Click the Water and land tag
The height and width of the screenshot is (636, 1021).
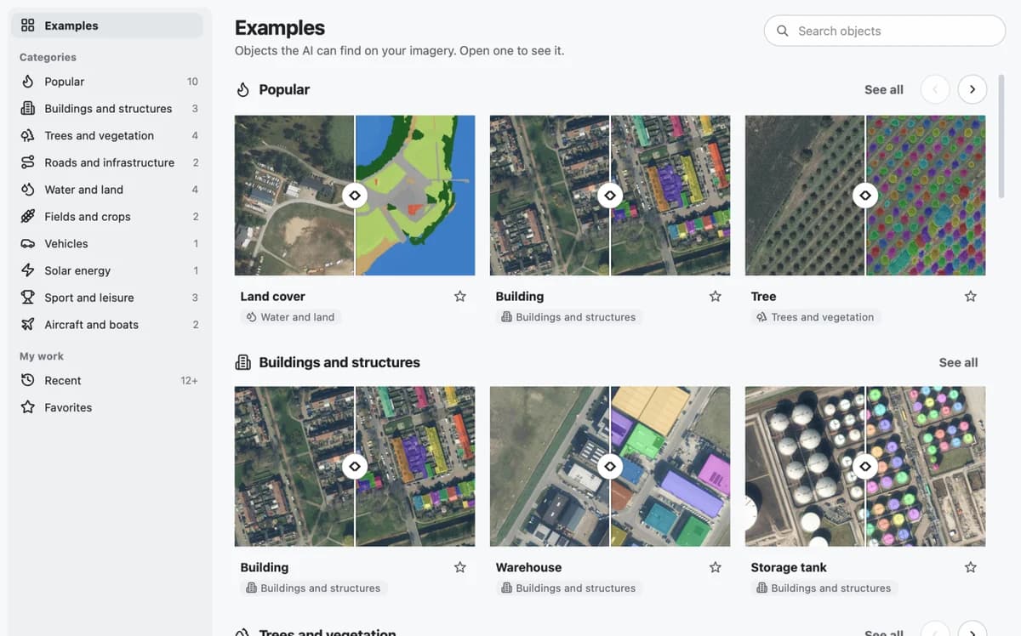pos(290,317)
